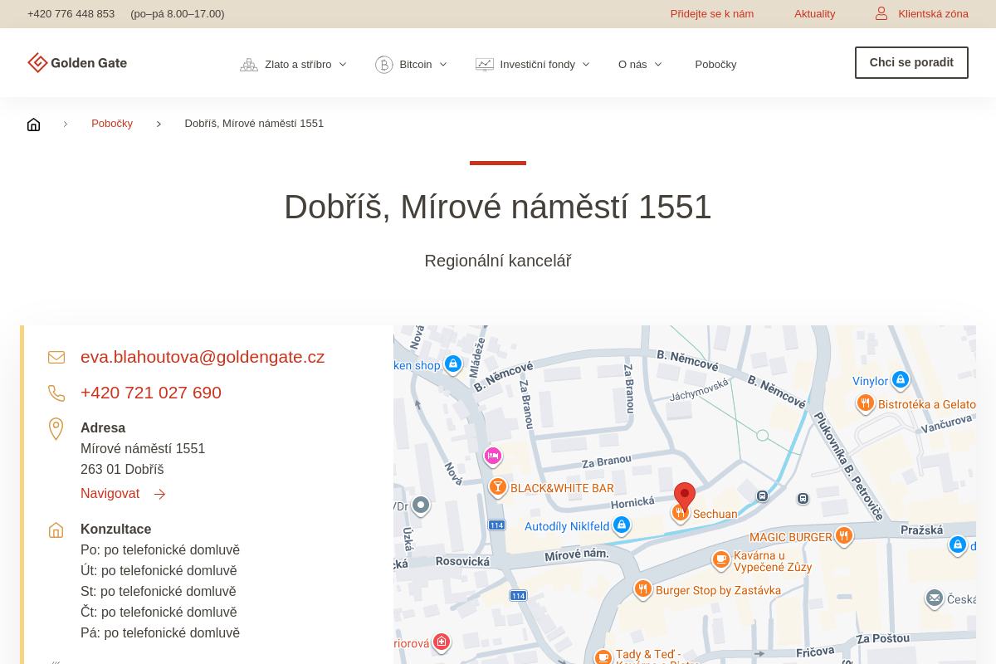This screenshot has height=664, width=996.
Task: Click the Golden Gate logo
Action: coord(77,63)
